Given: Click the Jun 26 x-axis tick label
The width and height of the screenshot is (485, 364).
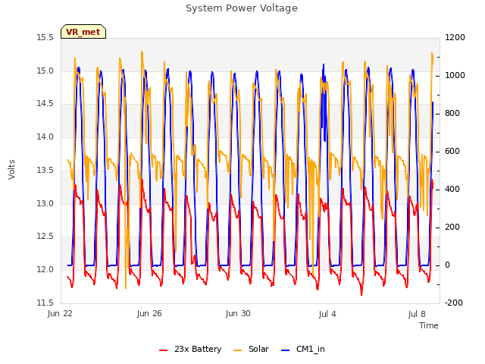Looking at the screenshot, I should click(x=149, y=313).
